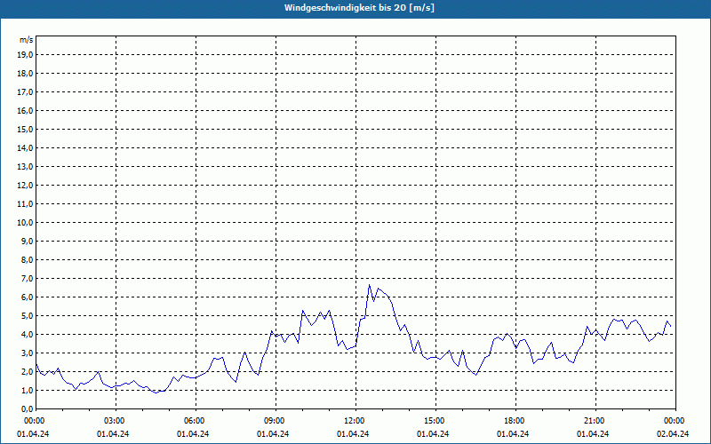Select the 19,0 y-axis value
Viewport: 711px width, 444px height.
(25, 55)
